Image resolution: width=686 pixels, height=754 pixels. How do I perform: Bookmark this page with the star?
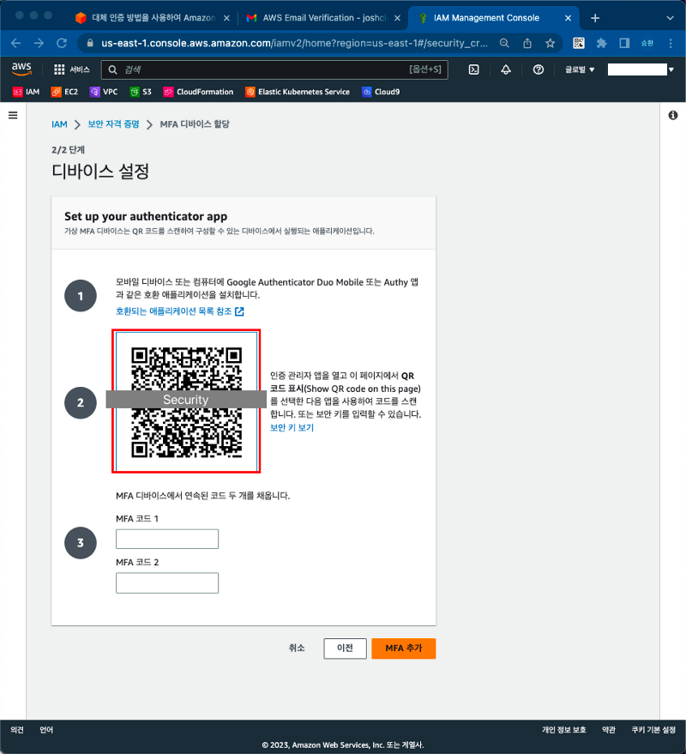[x=551, y=43]
